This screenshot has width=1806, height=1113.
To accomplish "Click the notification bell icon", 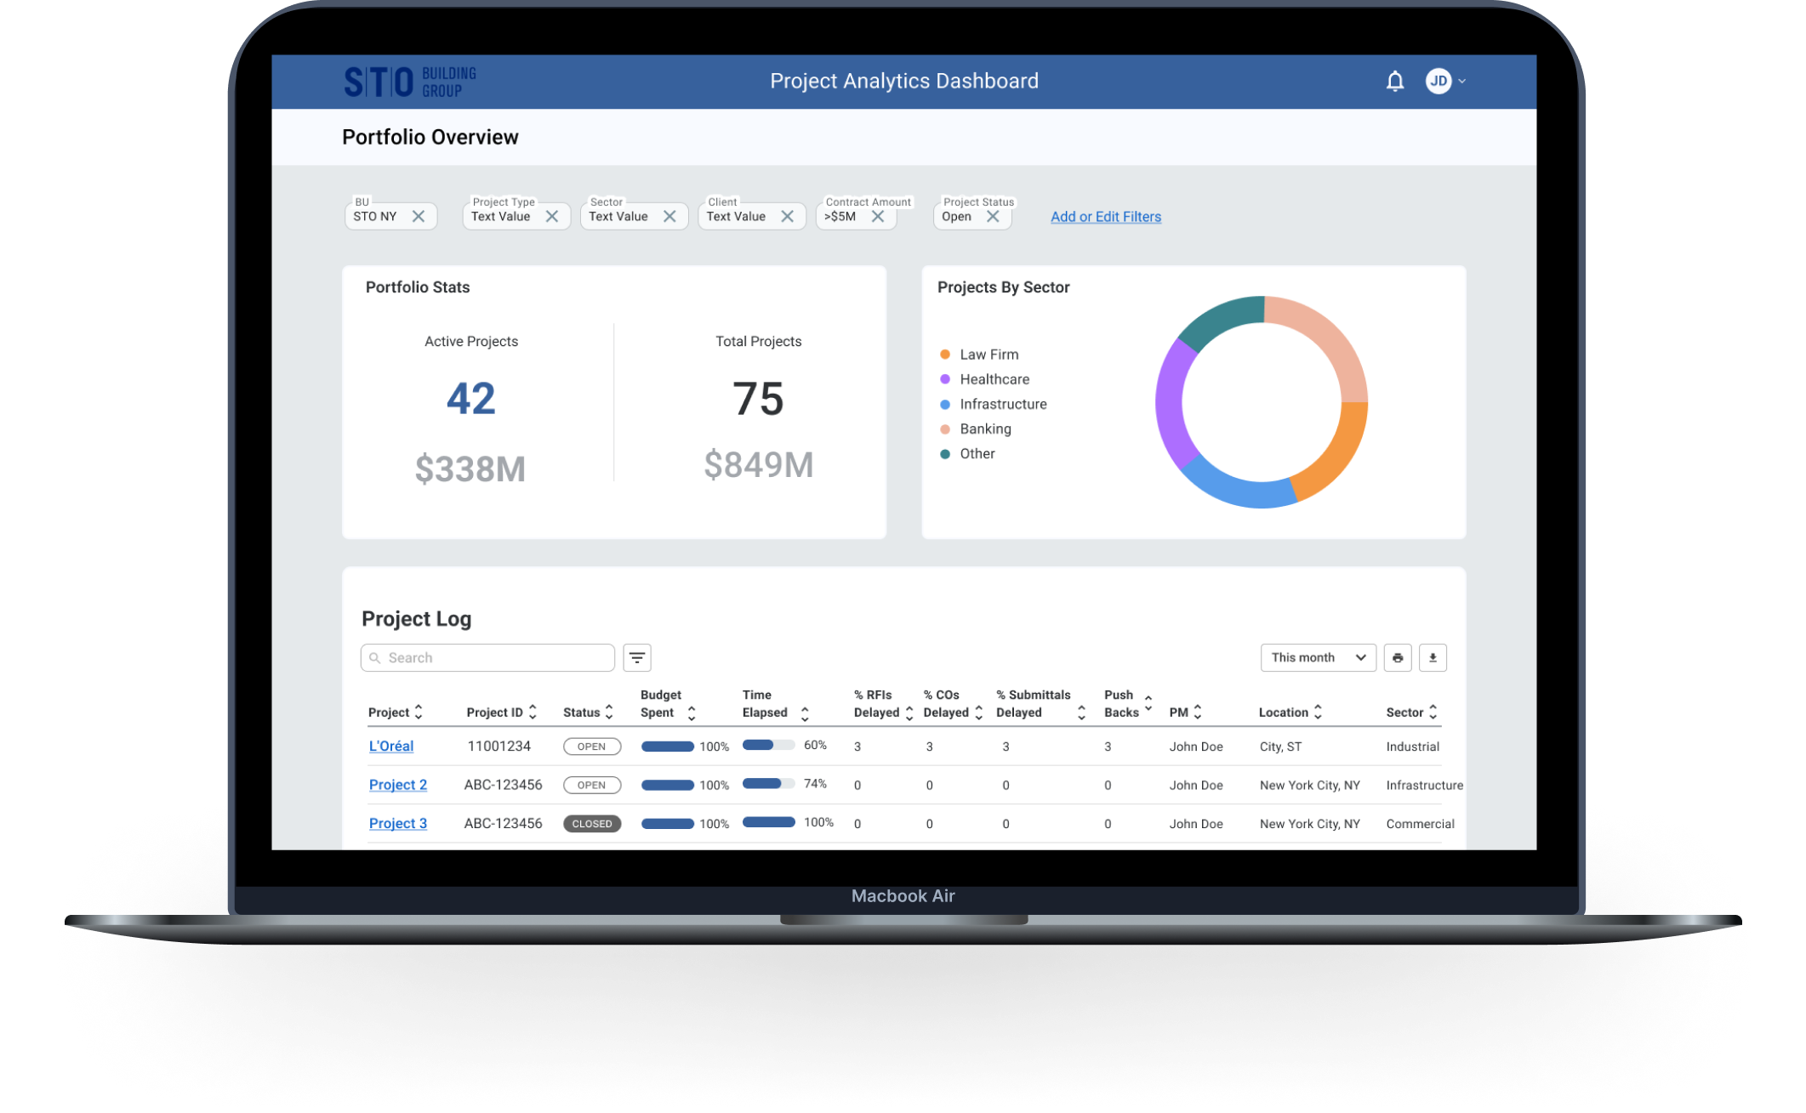I will 1394,82.
